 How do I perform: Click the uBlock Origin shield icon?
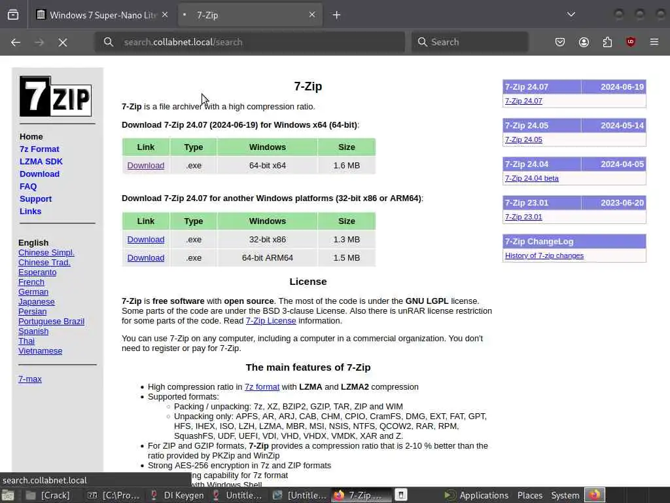tap(631, 42)
